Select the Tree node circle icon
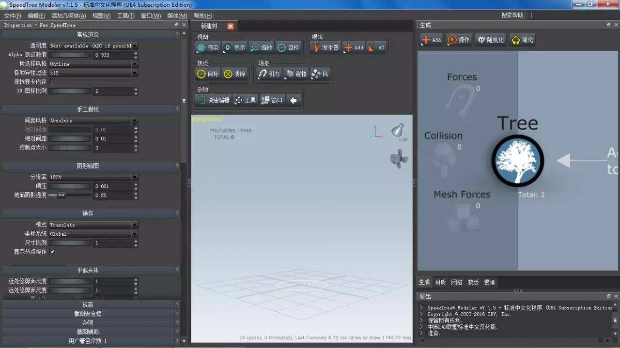 point(518,161)
